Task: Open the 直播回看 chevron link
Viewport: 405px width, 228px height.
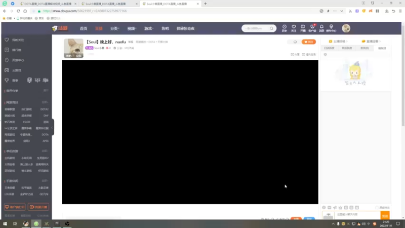Action: point(371,42)
